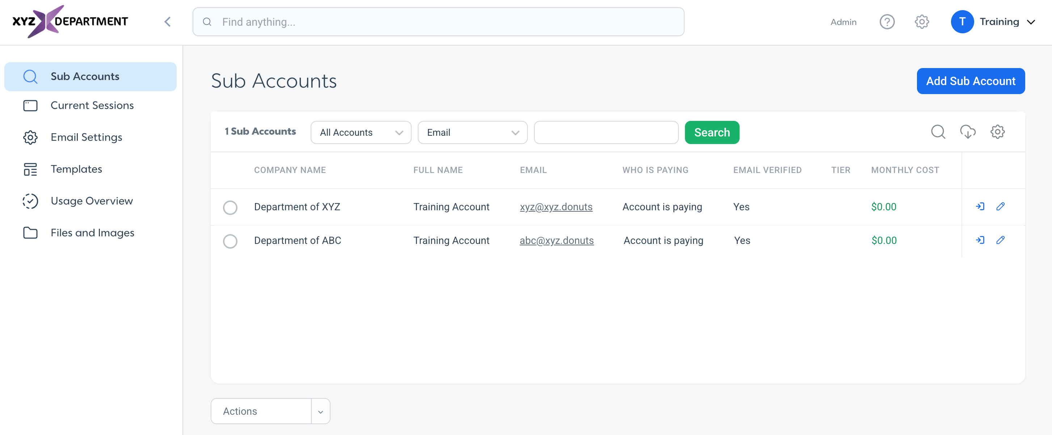
Task: Open table column settings gear
Action: pos(997,132)
